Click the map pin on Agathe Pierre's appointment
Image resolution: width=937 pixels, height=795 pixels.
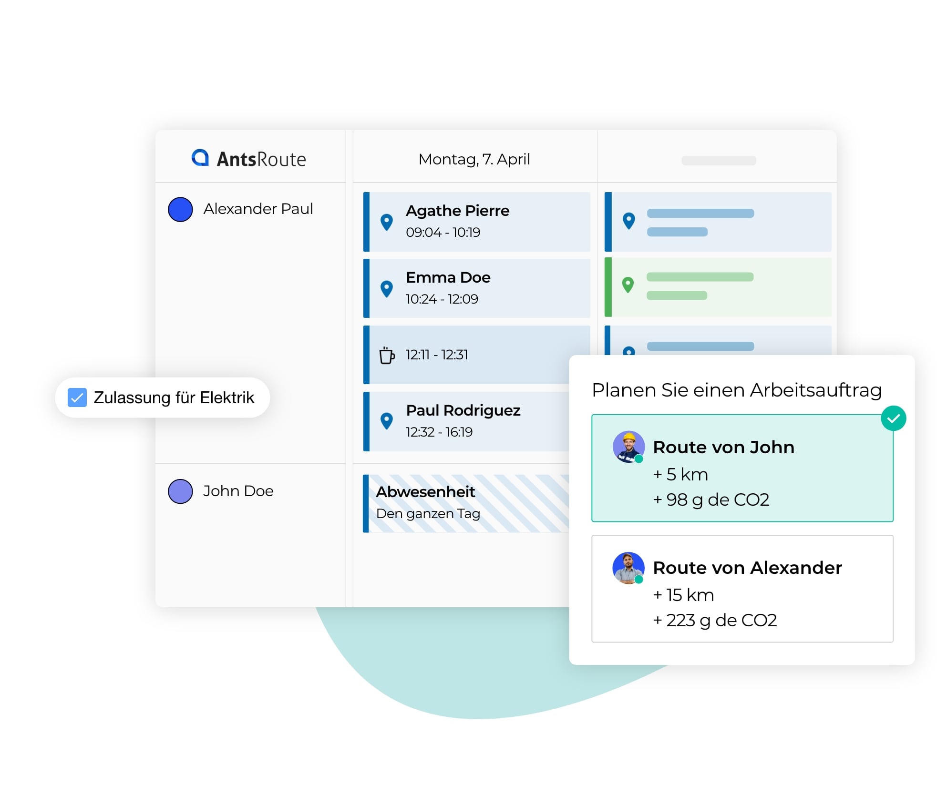[386, 222]
